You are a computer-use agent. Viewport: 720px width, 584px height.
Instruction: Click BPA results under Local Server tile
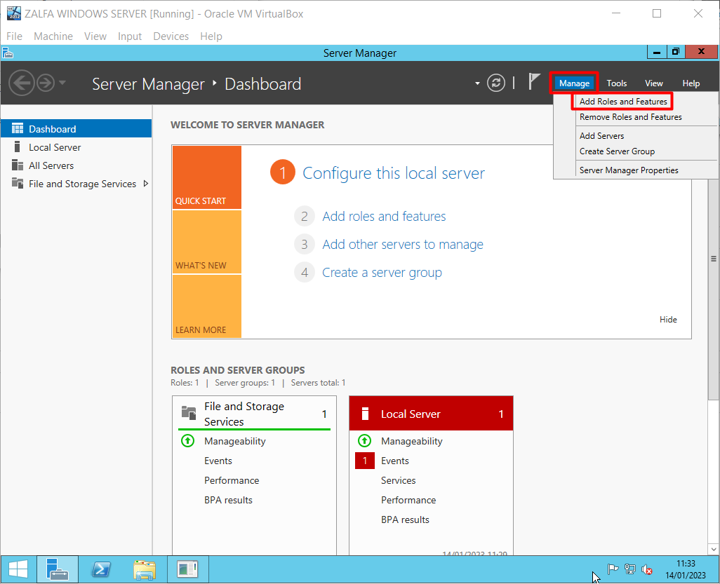tap(405, 520)
